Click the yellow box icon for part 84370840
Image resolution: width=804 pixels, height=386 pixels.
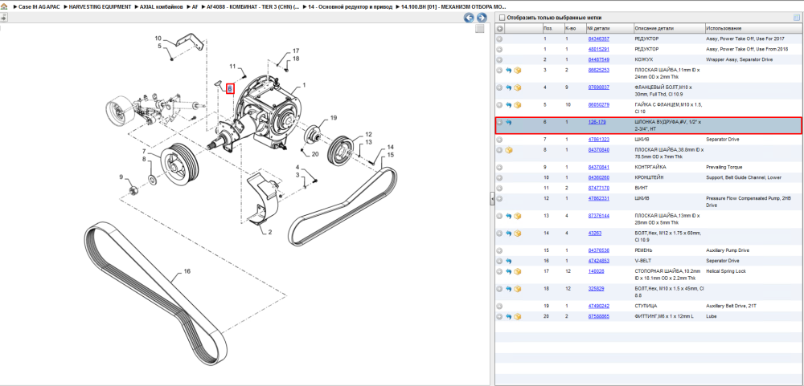pyautogui.click(x=509, y=150)
